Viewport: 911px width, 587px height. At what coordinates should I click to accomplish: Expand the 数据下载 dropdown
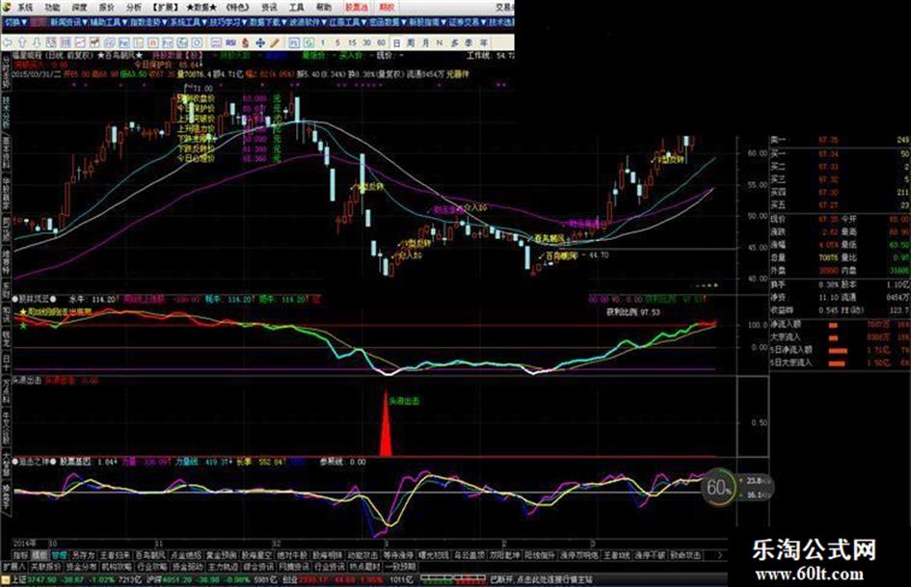[269, 22]
